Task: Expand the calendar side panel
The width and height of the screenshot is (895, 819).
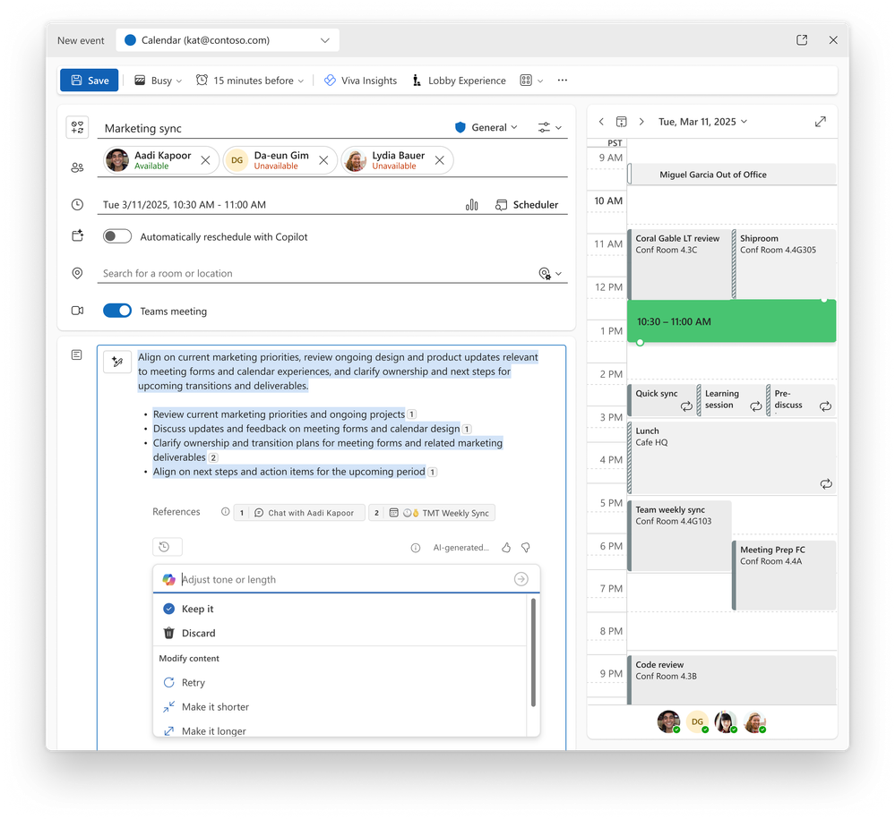Action: click(821, 122)
